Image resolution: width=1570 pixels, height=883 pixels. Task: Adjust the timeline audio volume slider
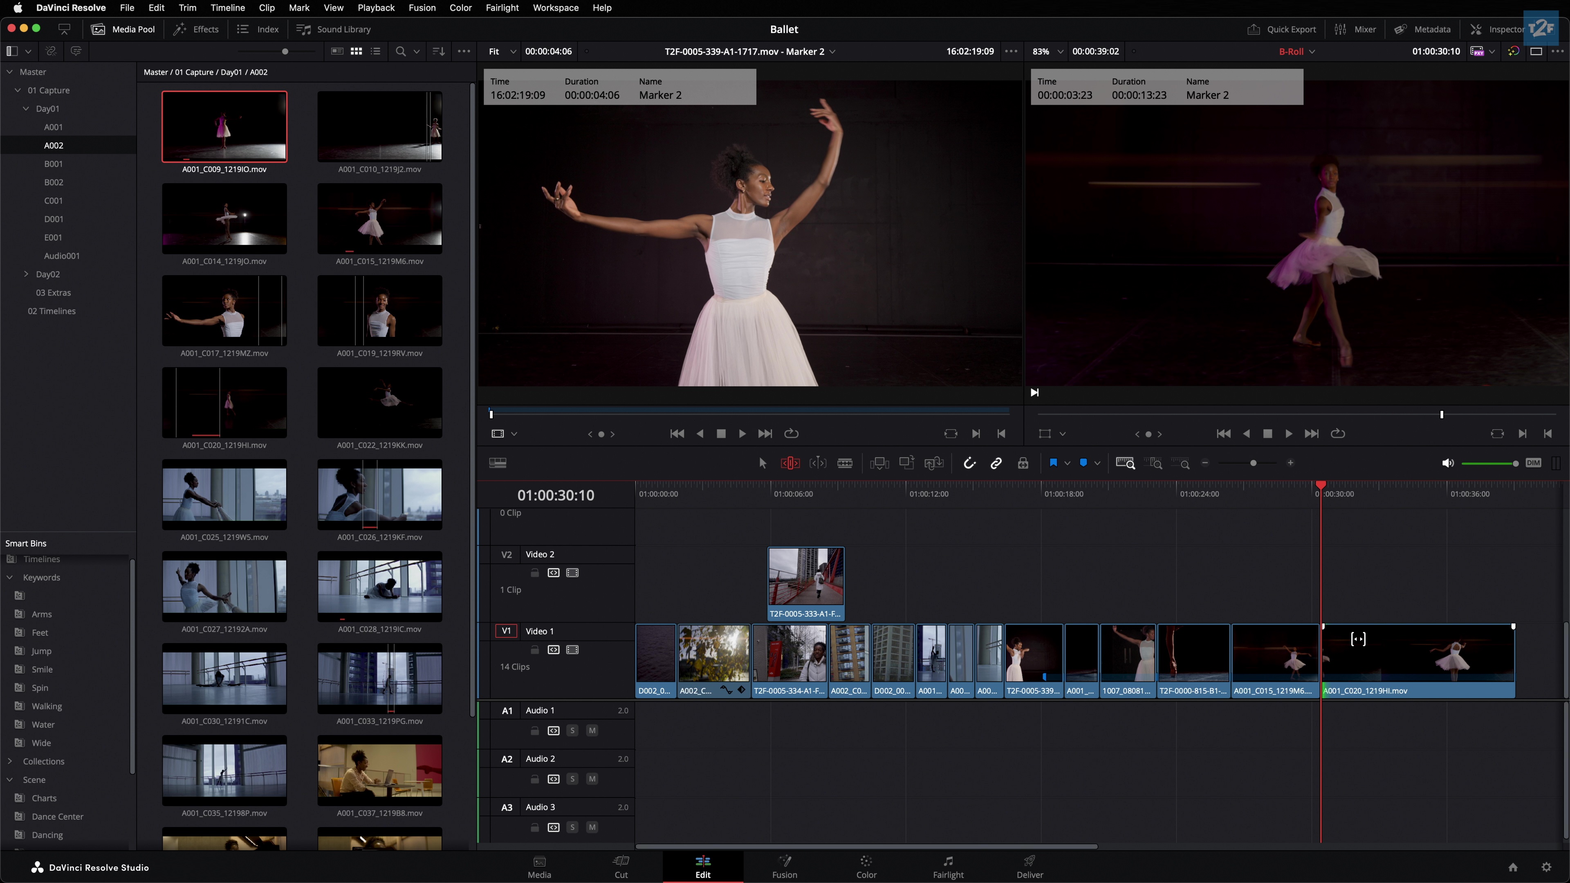pyautogui.click(x=1489, y=464)
